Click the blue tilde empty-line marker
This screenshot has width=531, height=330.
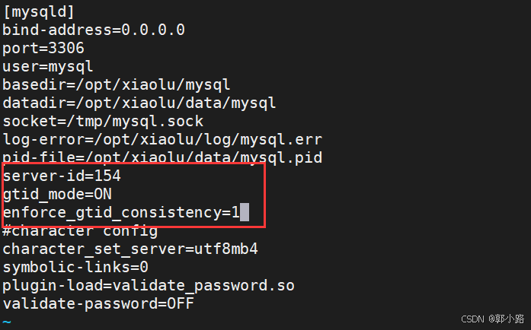pos(7,322)
